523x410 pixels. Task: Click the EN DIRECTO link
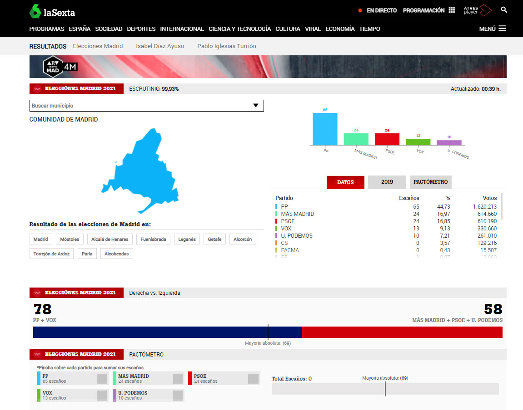tap(382, 10)
